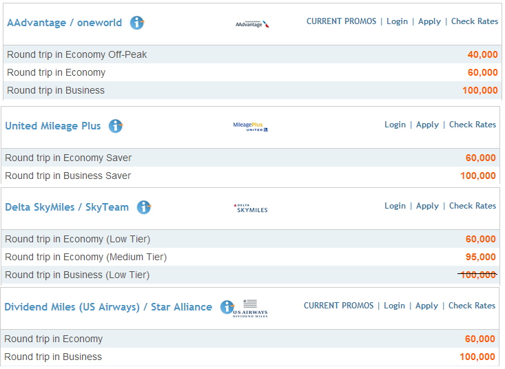Click the MileagePlus United logo
Image resolution: width=505 pixels, height=369 pixels.
pos(250,127)
